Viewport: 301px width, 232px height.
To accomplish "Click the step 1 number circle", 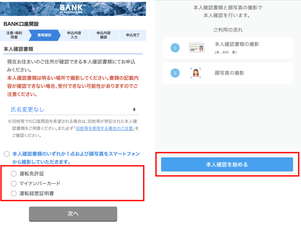I will point(175,48).
